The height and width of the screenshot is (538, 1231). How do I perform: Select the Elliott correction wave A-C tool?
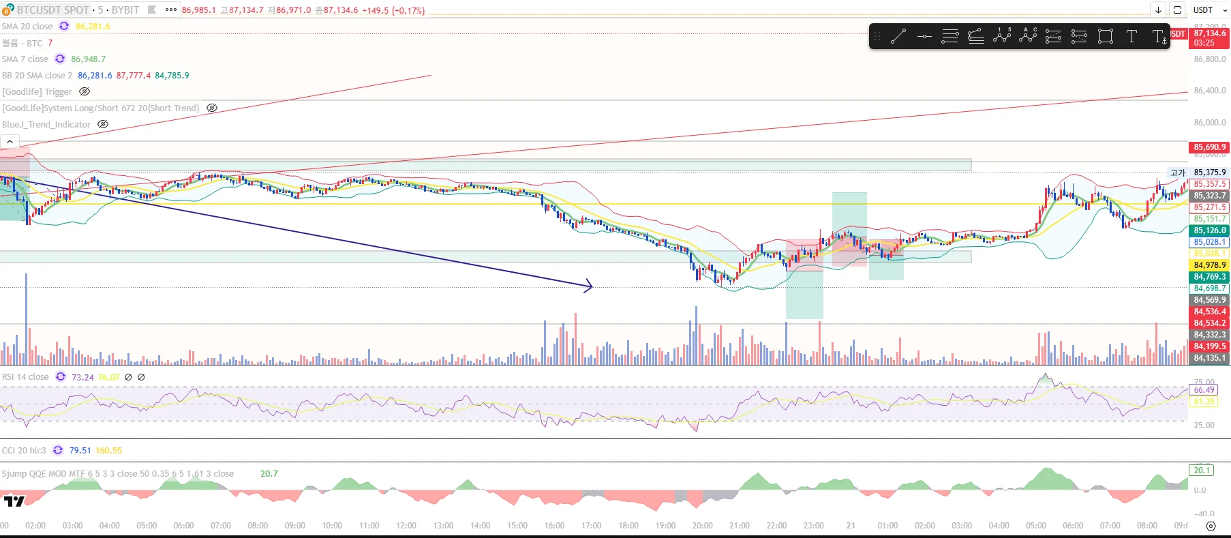coord(1028,36)
